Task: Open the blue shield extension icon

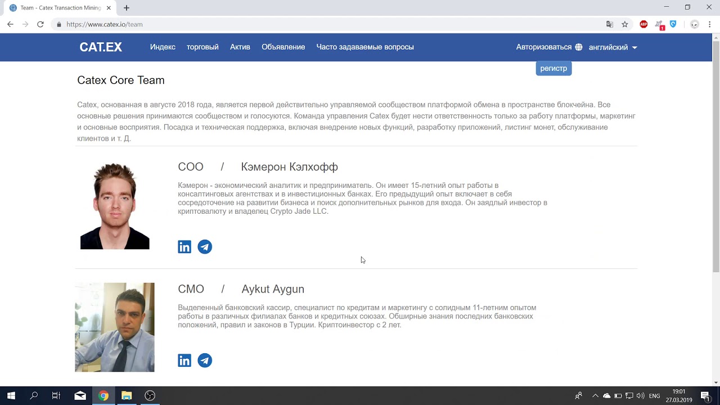Action: (x=673, y=24)
